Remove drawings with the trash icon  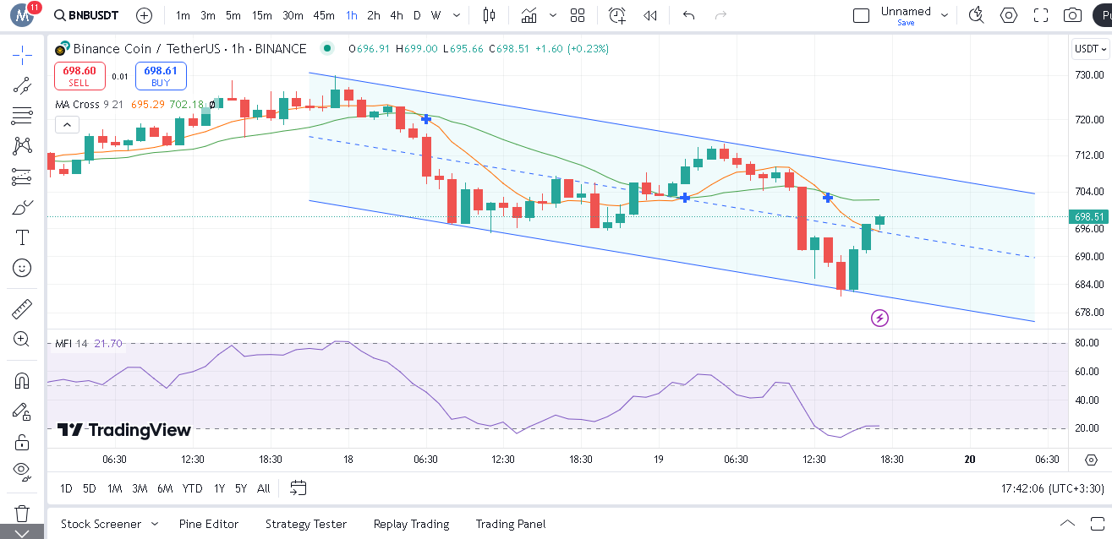pos(22,513)
